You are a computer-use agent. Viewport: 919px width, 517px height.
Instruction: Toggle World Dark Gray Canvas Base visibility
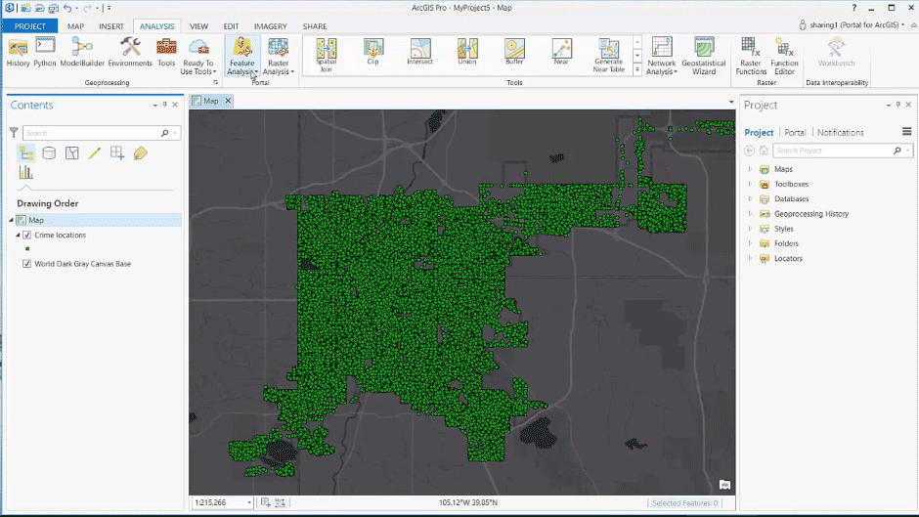tap(27, 264)
